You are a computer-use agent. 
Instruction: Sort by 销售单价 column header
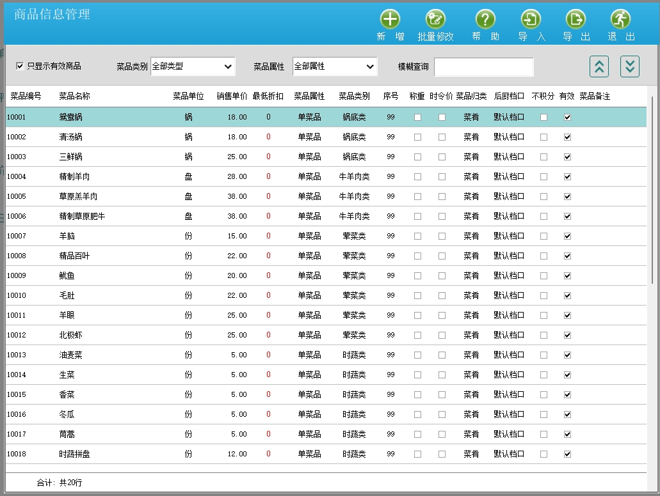(231, 97)
